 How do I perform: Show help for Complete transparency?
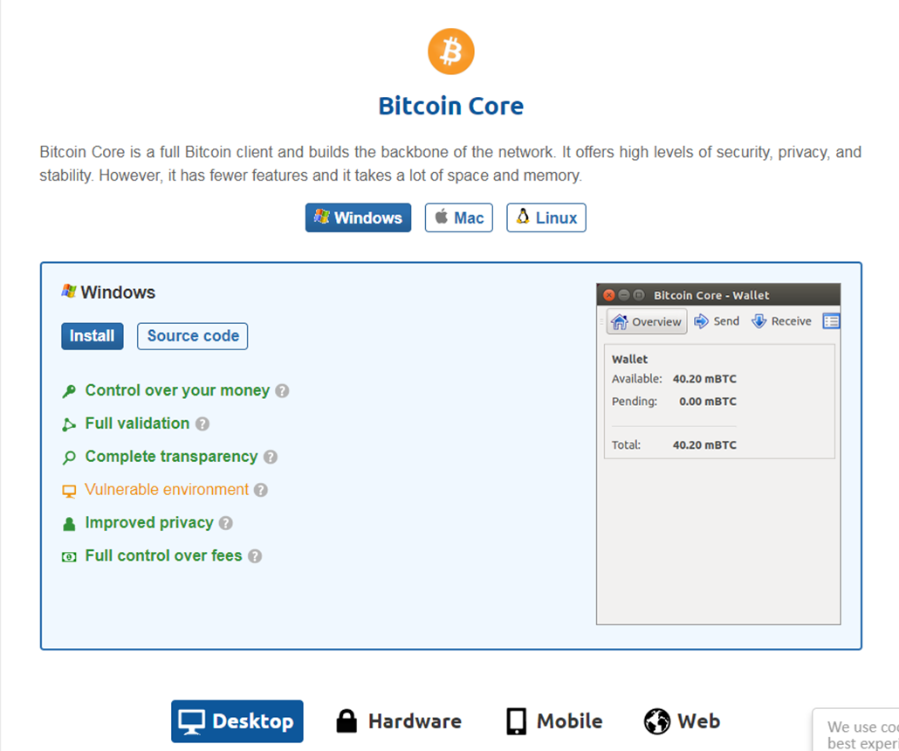(271, 458)
